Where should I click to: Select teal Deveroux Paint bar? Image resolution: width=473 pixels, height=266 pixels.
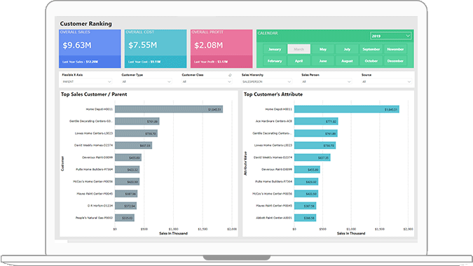pos(307,169)
